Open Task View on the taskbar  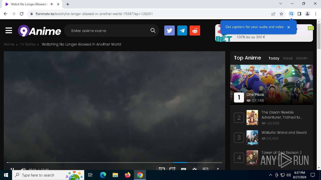point(91,175)
